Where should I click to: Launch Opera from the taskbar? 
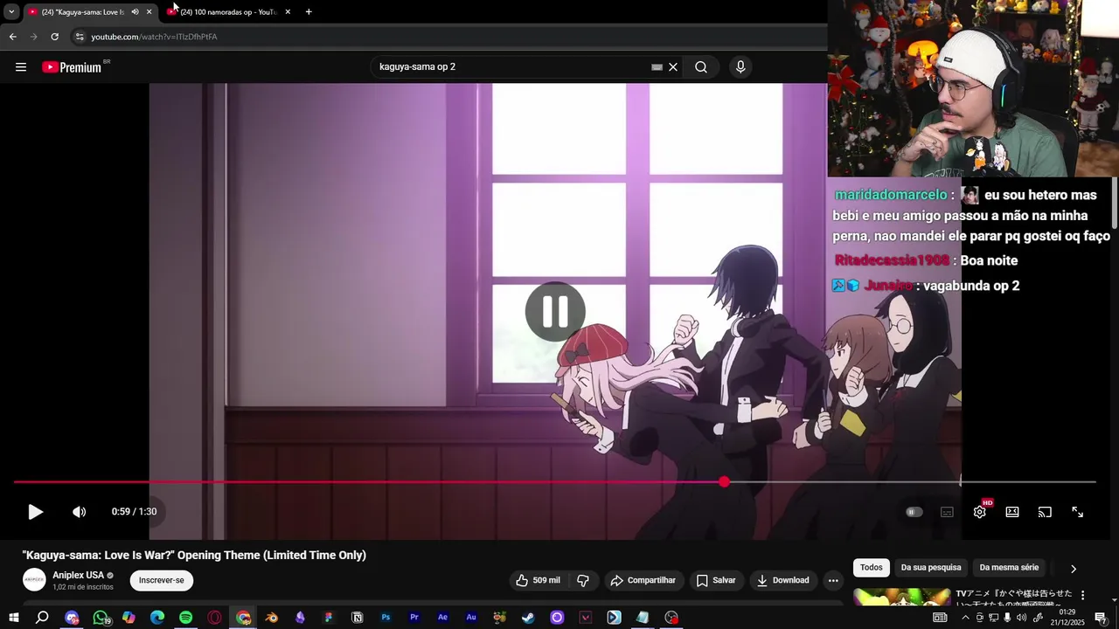click(x=214, y=618)
